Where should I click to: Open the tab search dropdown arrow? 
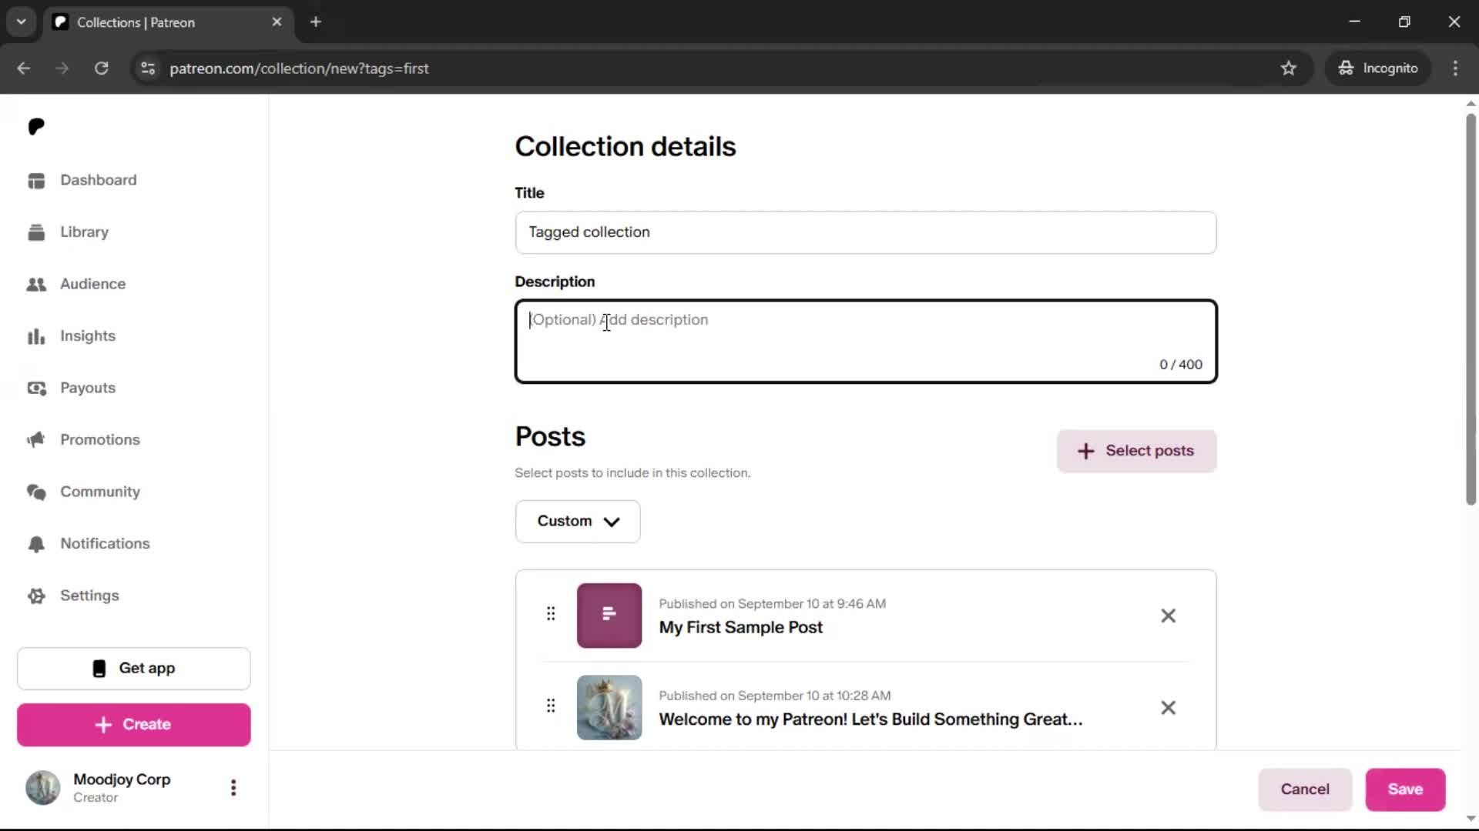22,22
